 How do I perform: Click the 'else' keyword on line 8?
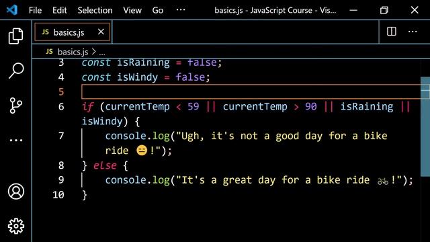[x=105, y=165]
